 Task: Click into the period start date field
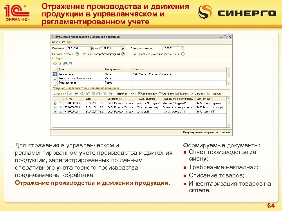click(78, 48)
